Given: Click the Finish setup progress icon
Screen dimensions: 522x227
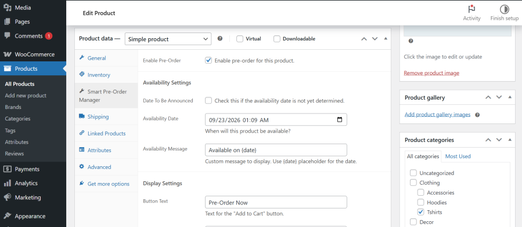Looking at the screenshot, I should click(505, 9).
